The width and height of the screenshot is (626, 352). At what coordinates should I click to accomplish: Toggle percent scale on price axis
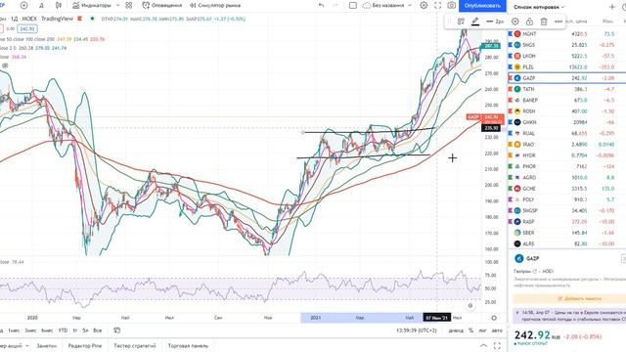(x=470, y=330)
